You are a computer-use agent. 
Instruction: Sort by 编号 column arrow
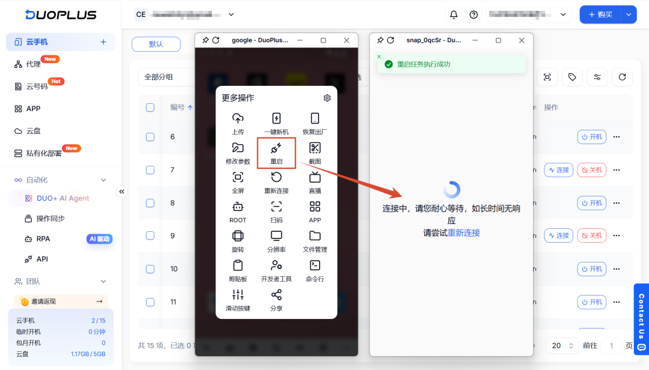tap(190, 108)
